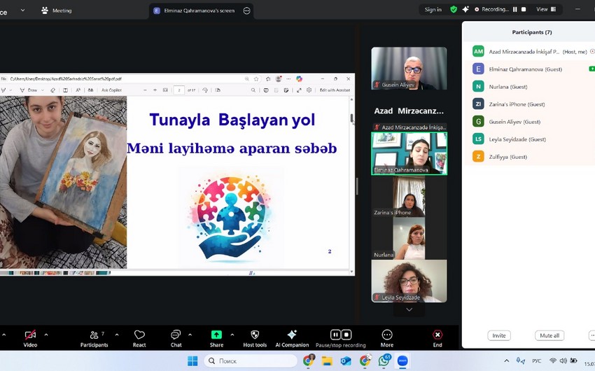This screenshot has width=595, height=371.
Task: Click the volume icon in system tray
Action: tap(563, 360)
